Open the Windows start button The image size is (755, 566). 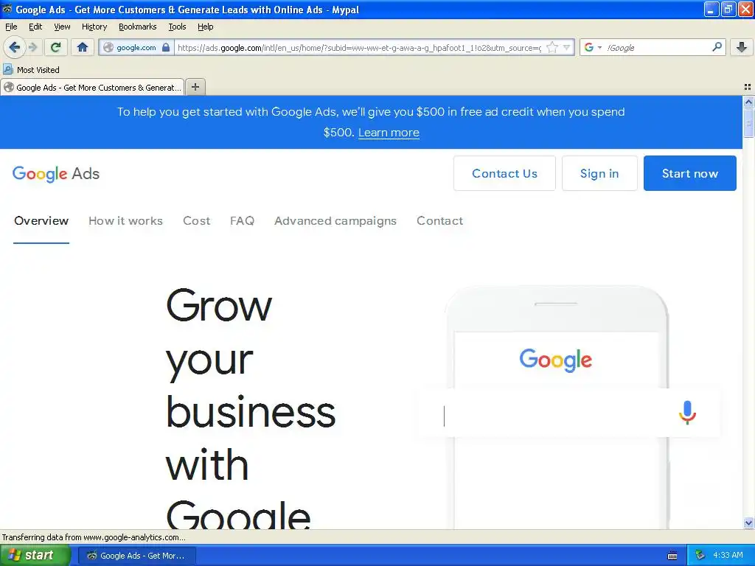(x=35, y=556)
